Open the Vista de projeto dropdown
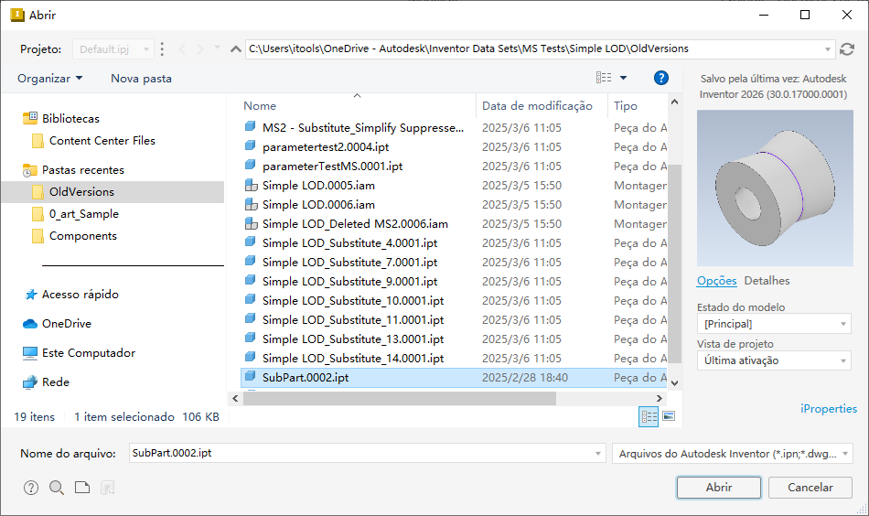 tap(774, 360)
